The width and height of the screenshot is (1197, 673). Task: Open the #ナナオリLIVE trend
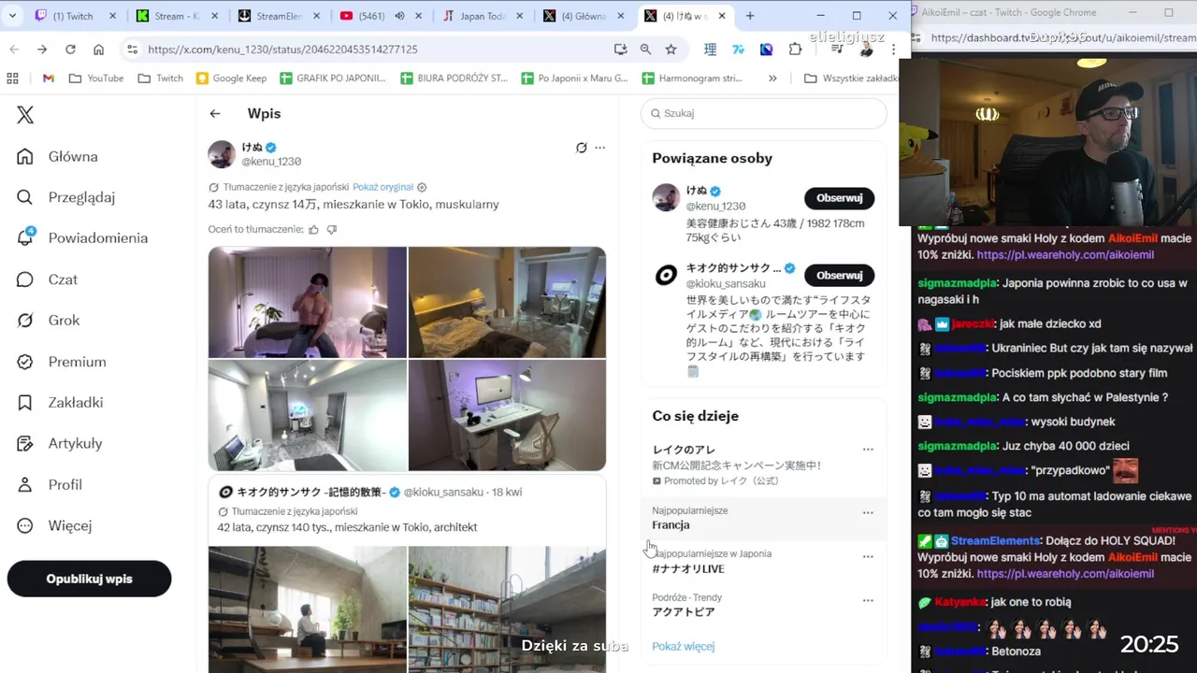688,568
